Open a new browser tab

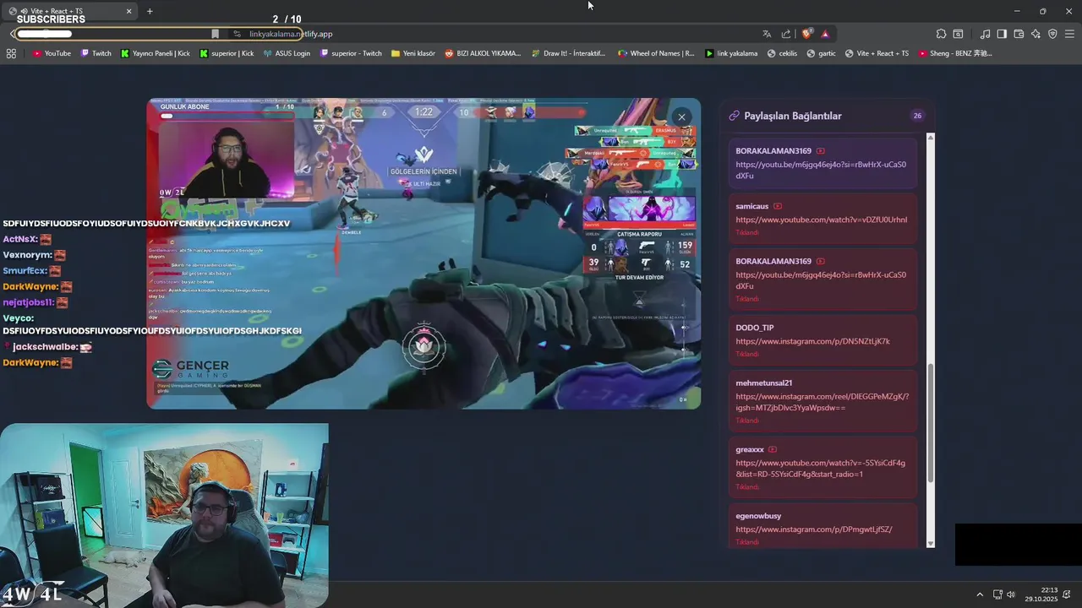point(150,11)
